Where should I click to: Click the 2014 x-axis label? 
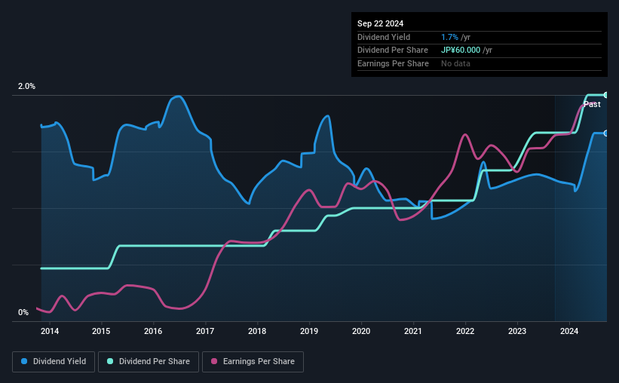49,331
